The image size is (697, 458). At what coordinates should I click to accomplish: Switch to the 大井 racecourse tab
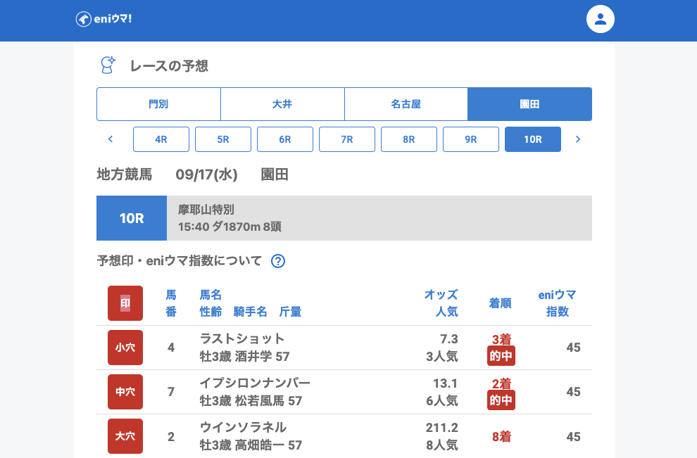point(282,104)
